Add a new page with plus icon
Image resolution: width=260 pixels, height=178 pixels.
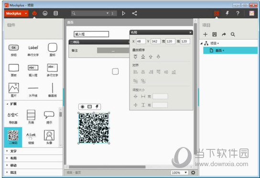click(206, 34)
